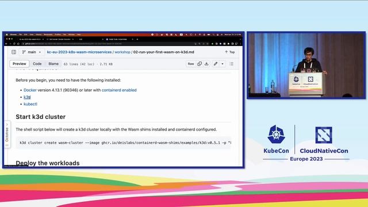Click the browser back arrow
The width and height of the screenshot is (368, 207).
[x=6, y=44]
